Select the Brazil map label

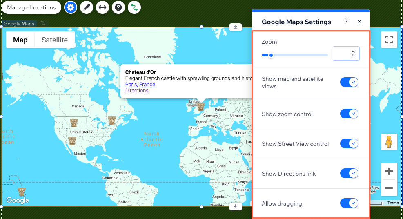click(x=134, y=192)
